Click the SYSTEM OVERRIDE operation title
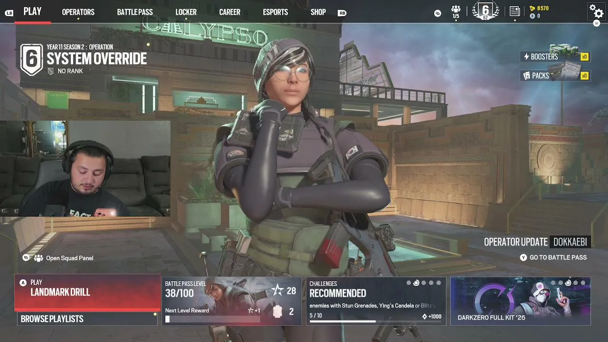Image resolution: width=608 pixels, height=342 pixels. pos(96,59)
